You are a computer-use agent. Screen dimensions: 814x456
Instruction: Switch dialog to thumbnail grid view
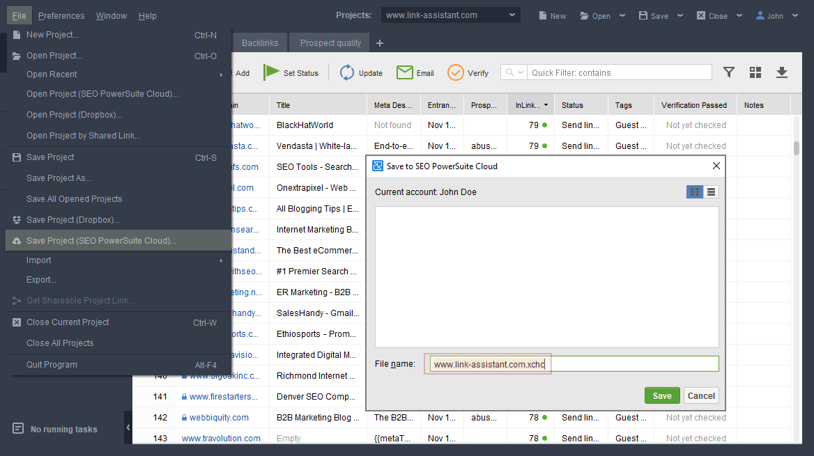pyautogui.click(x=695, y=192)
